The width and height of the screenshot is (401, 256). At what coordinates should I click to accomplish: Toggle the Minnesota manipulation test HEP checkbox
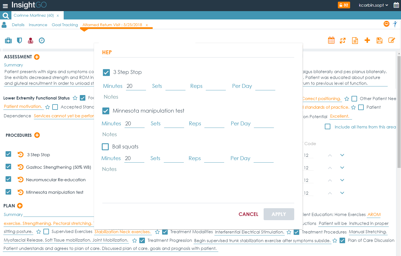pyautogui.click(x=106, y=111)
